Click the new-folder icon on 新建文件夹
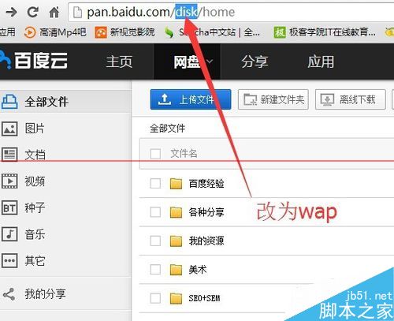This screenshot has width=394, height=321. (x=251, y=99)
